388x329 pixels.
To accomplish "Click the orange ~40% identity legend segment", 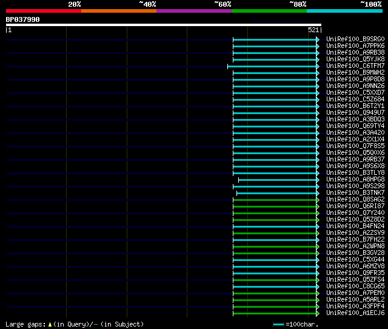I will click(x=119, y=11).
